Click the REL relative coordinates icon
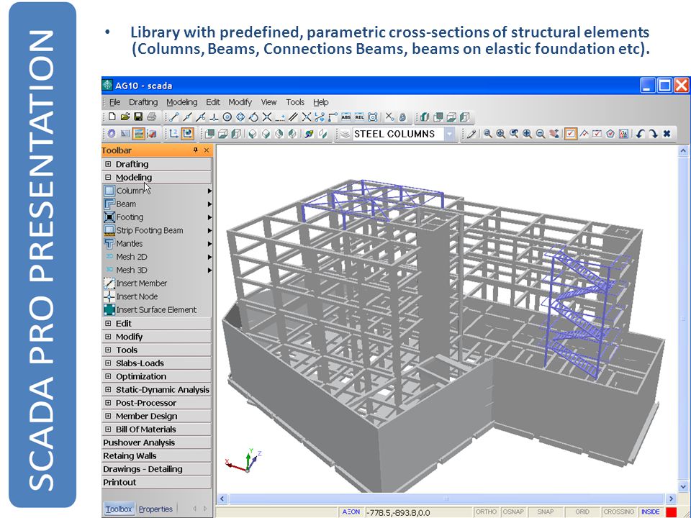 tap(360, 117)
